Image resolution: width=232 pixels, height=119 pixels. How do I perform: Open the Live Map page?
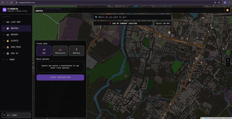(x=16, y=22)
